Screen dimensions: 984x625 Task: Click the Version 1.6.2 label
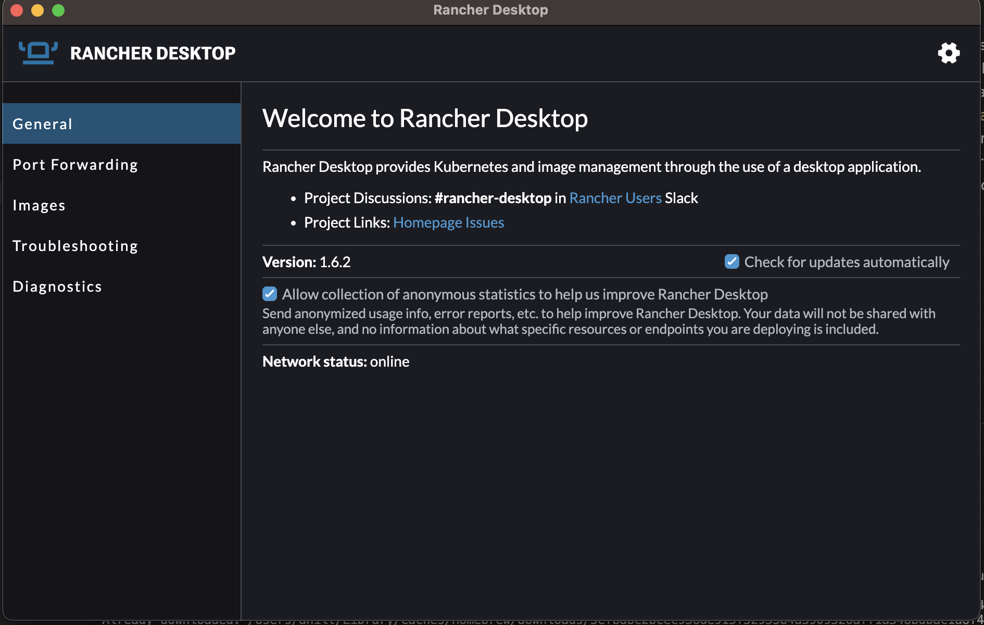[x=306, y=262]
